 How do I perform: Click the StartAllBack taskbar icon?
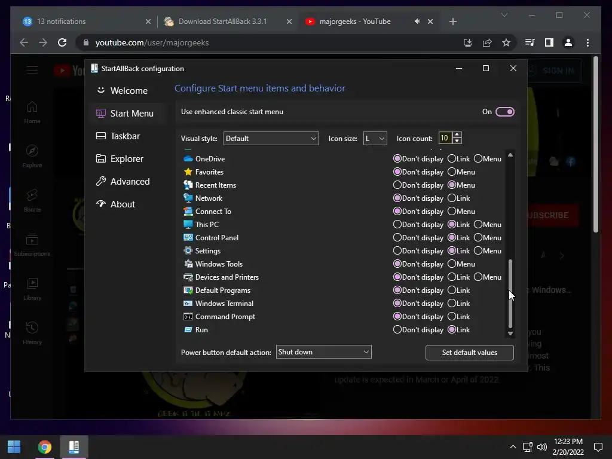point(74,447)
